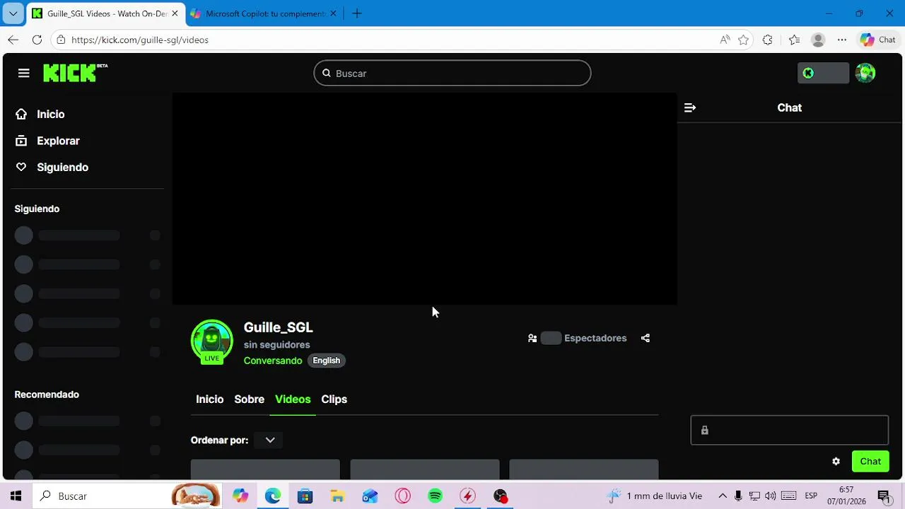Click the read aloud icon in address bar
The image size is (905, 509).
725,40
